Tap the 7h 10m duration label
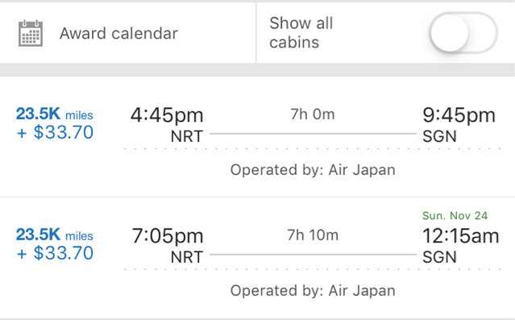515x320 pixels. [313, 235]
